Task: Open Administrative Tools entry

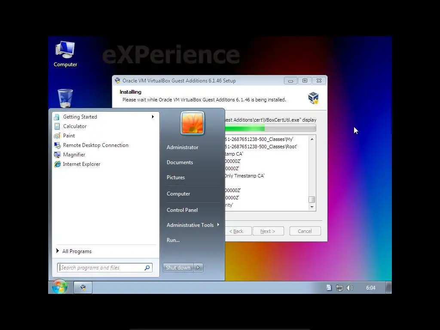Action: pyautogui.click(x=190, y=225)
